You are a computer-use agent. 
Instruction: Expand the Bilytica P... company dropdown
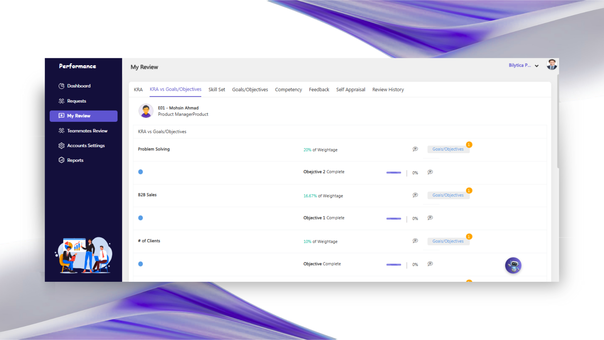point(524,65)
